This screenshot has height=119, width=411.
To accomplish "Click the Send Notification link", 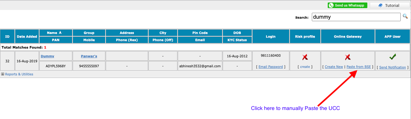I will pos(393,67).
